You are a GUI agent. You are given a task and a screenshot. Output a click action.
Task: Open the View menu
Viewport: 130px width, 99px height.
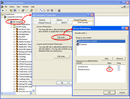pos(18,7)
